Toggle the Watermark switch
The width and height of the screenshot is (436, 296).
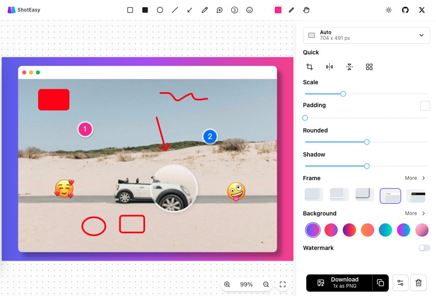(x=424, y=248)
